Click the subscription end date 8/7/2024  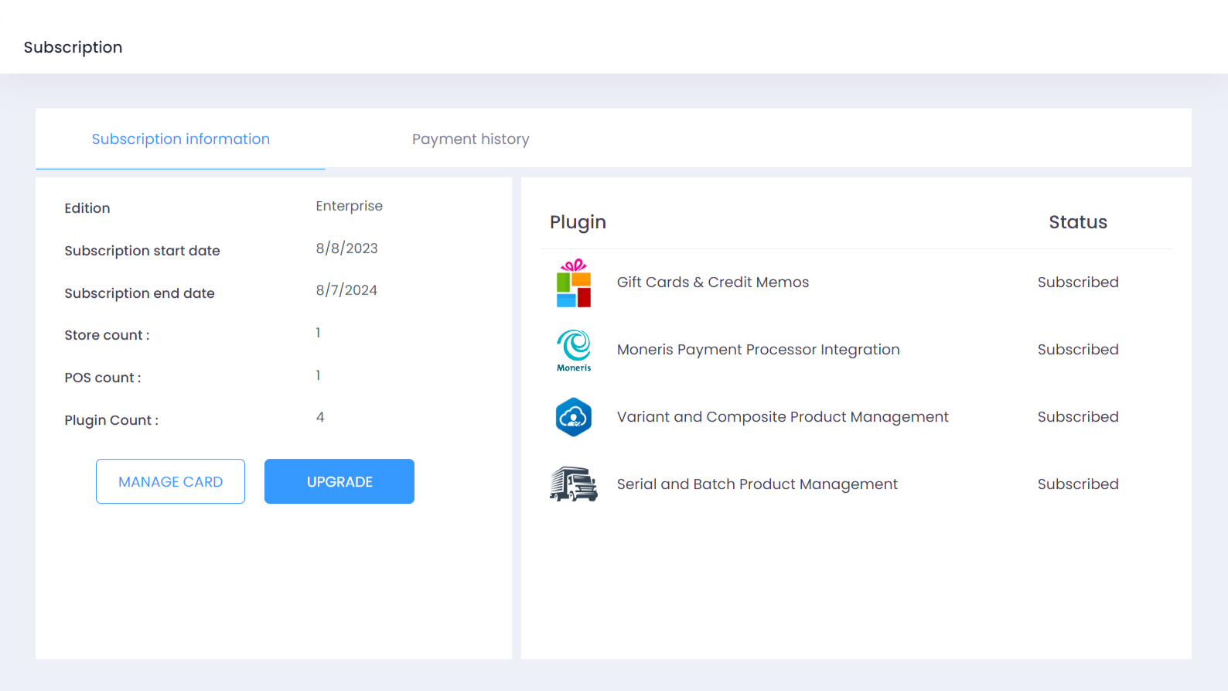click(346, 290)
